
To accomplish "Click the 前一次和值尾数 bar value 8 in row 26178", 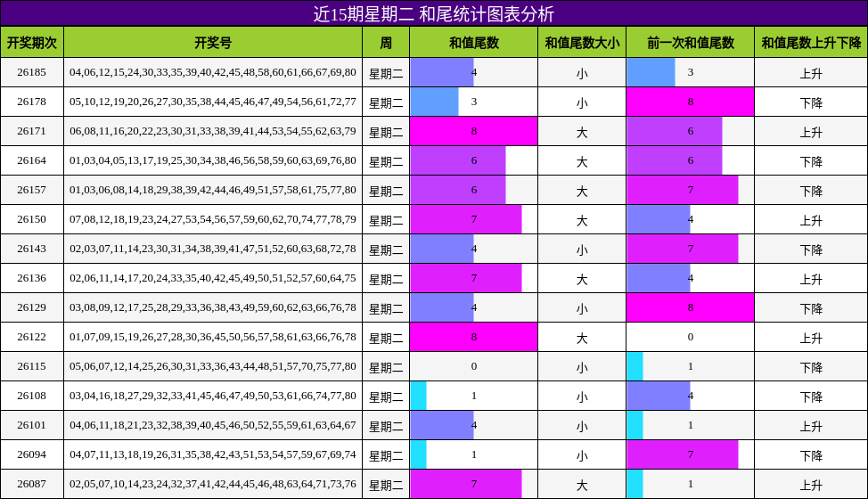I will 691,102.
